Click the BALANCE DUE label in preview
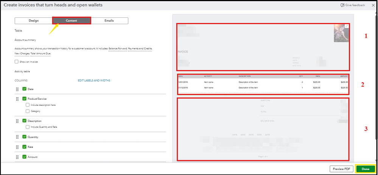The height and width of the screenshot is (175, 378). [267, 121]
